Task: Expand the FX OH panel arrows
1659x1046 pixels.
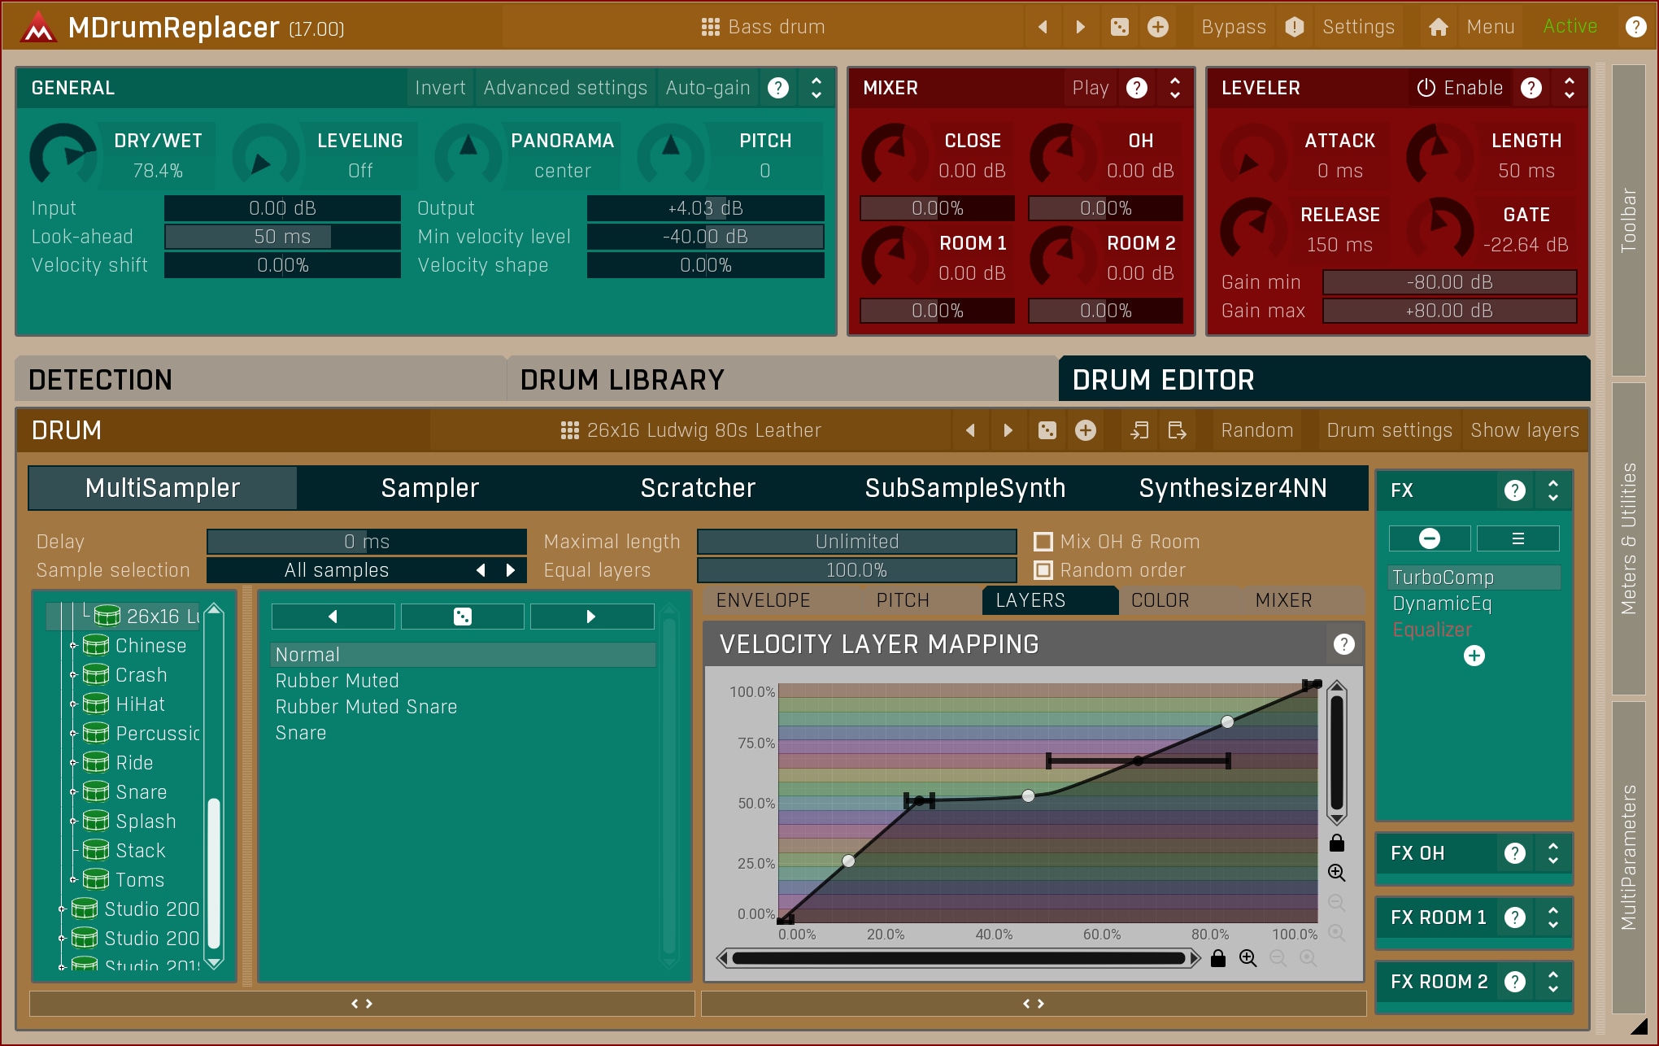Action: coord(1553,853)
